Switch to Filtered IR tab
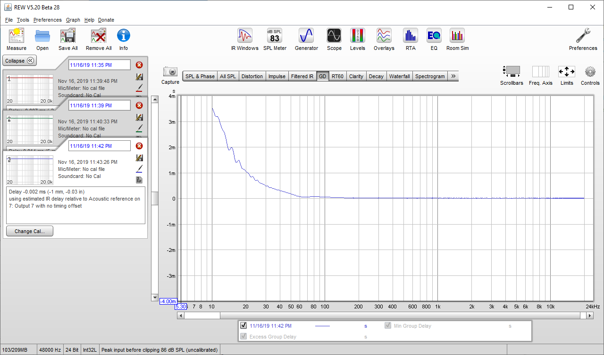Screen dimensions: 604x355 coord(302,76)
